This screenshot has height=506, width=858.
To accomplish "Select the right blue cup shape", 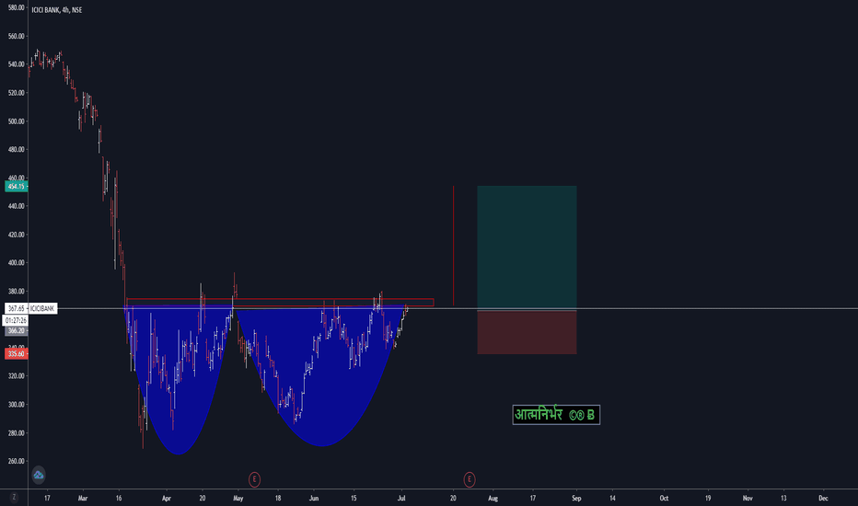I will pyautogui.click(x=323, y=377).
